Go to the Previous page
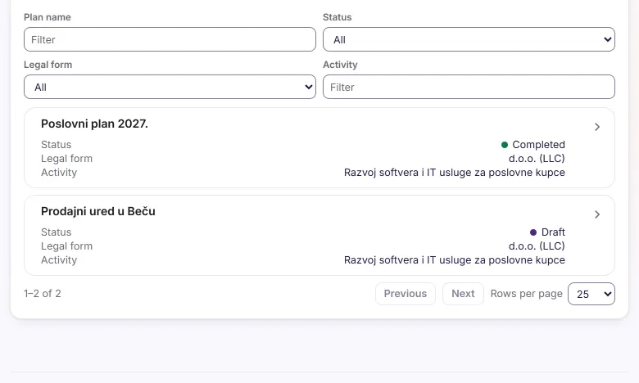The width and height of the screenshot is (639, 383). [406, 294]
